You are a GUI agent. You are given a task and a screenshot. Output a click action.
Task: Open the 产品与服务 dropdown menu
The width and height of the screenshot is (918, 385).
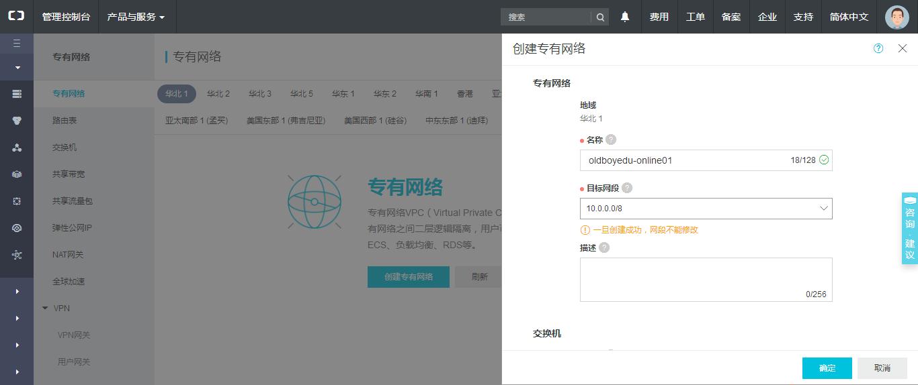136,17
